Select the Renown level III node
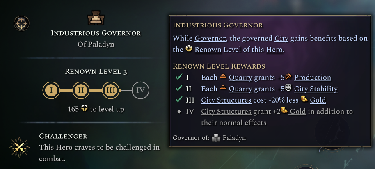This screenshot has width=375, height=169. tap(110, 90)
